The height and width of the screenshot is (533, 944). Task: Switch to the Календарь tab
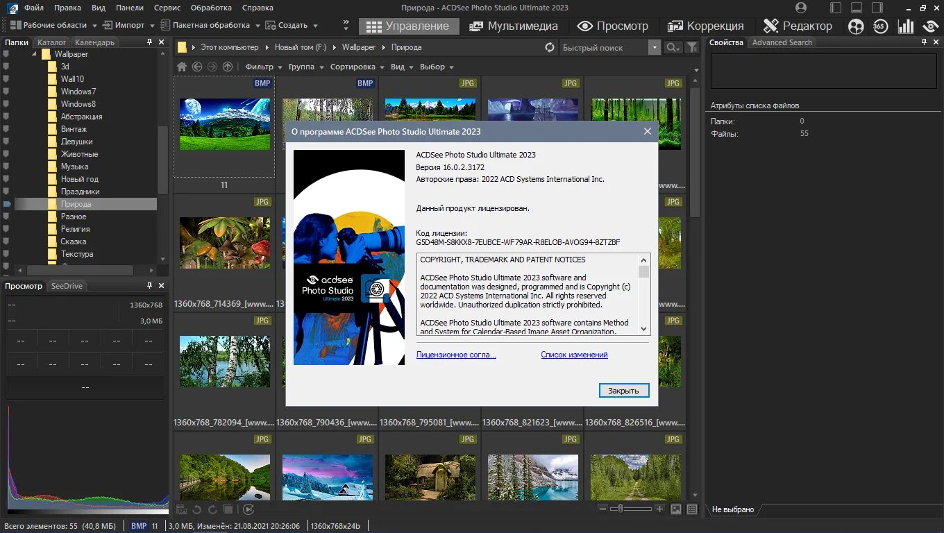tap(94, 42)
